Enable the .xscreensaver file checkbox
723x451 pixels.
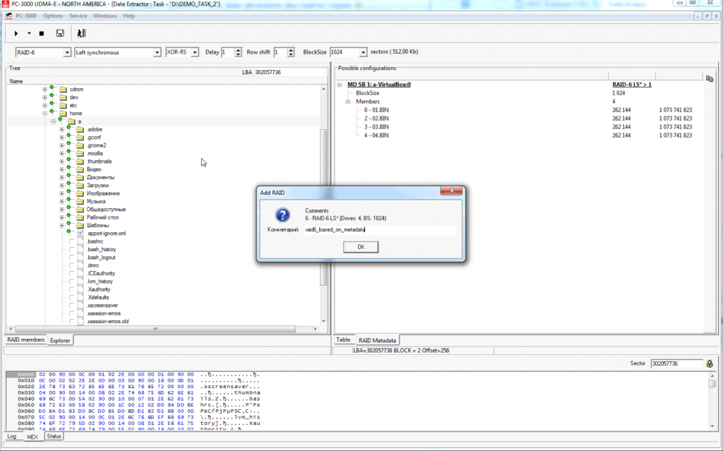71,305
